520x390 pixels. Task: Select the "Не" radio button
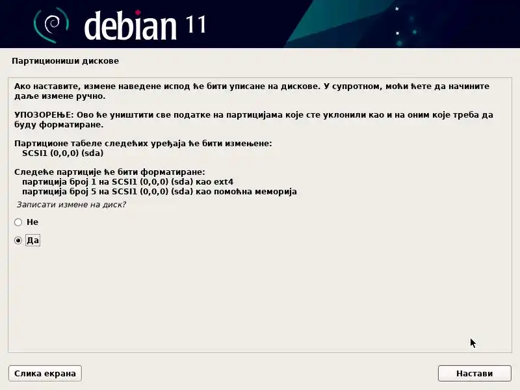[18, 222]
